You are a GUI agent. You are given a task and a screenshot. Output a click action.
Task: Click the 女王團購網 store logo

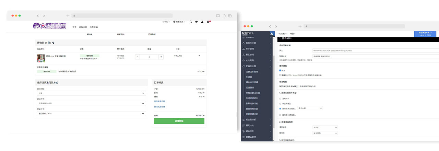click(x=49, y=26)
